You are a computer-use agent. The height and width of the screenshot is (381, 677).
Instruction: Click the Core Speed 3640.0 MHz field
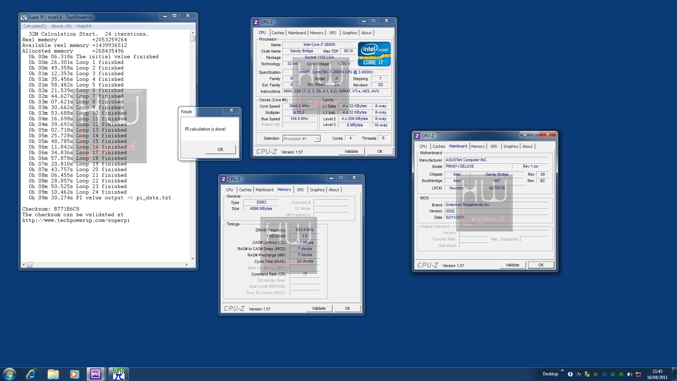click(x=299, y=106)
